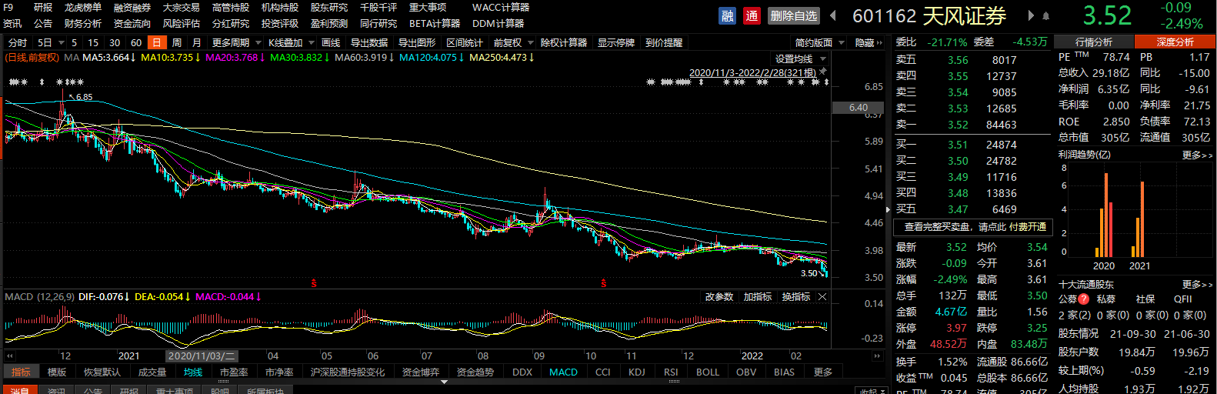Click the 卖一 3.52 order row
This screenshot has width=1217, height=394.
click(x=972, y=125)
